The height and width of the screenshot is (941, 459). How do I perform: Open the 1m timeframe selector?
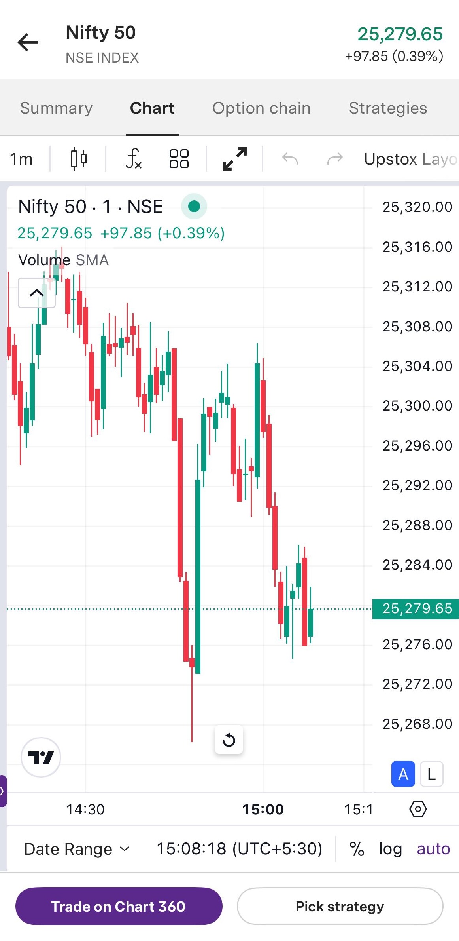(x=21, y=159)
